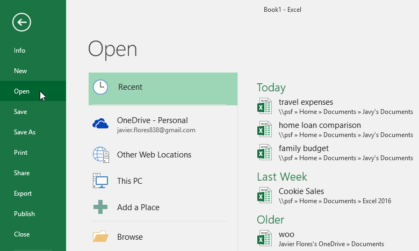The width and height of the screenshot is (419, 251).
Task: Click the travel expenses Excel file icon
Action: (264, 106)
